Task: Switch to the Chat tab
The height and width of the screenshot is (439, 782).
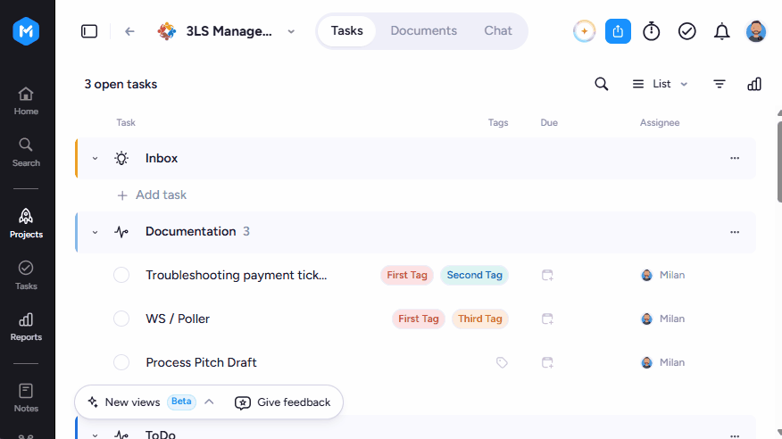Action: (498, 31)
